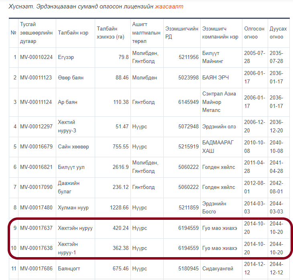The width and height of the screenshot is (293, 280).
Task: Select the area value 362.38
Action: click(121, 248)
